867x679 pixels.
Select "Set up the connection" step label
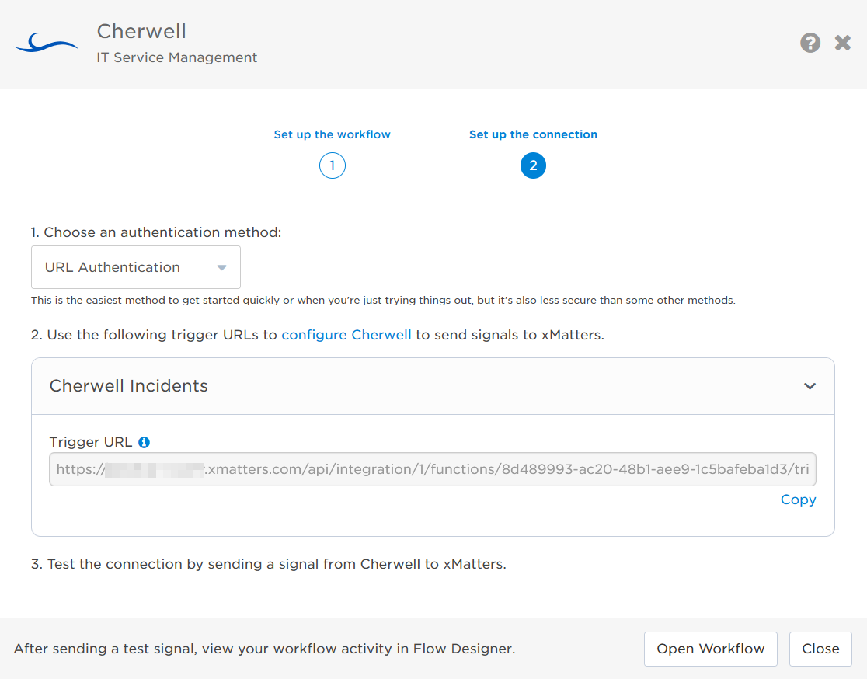(533, 134)
